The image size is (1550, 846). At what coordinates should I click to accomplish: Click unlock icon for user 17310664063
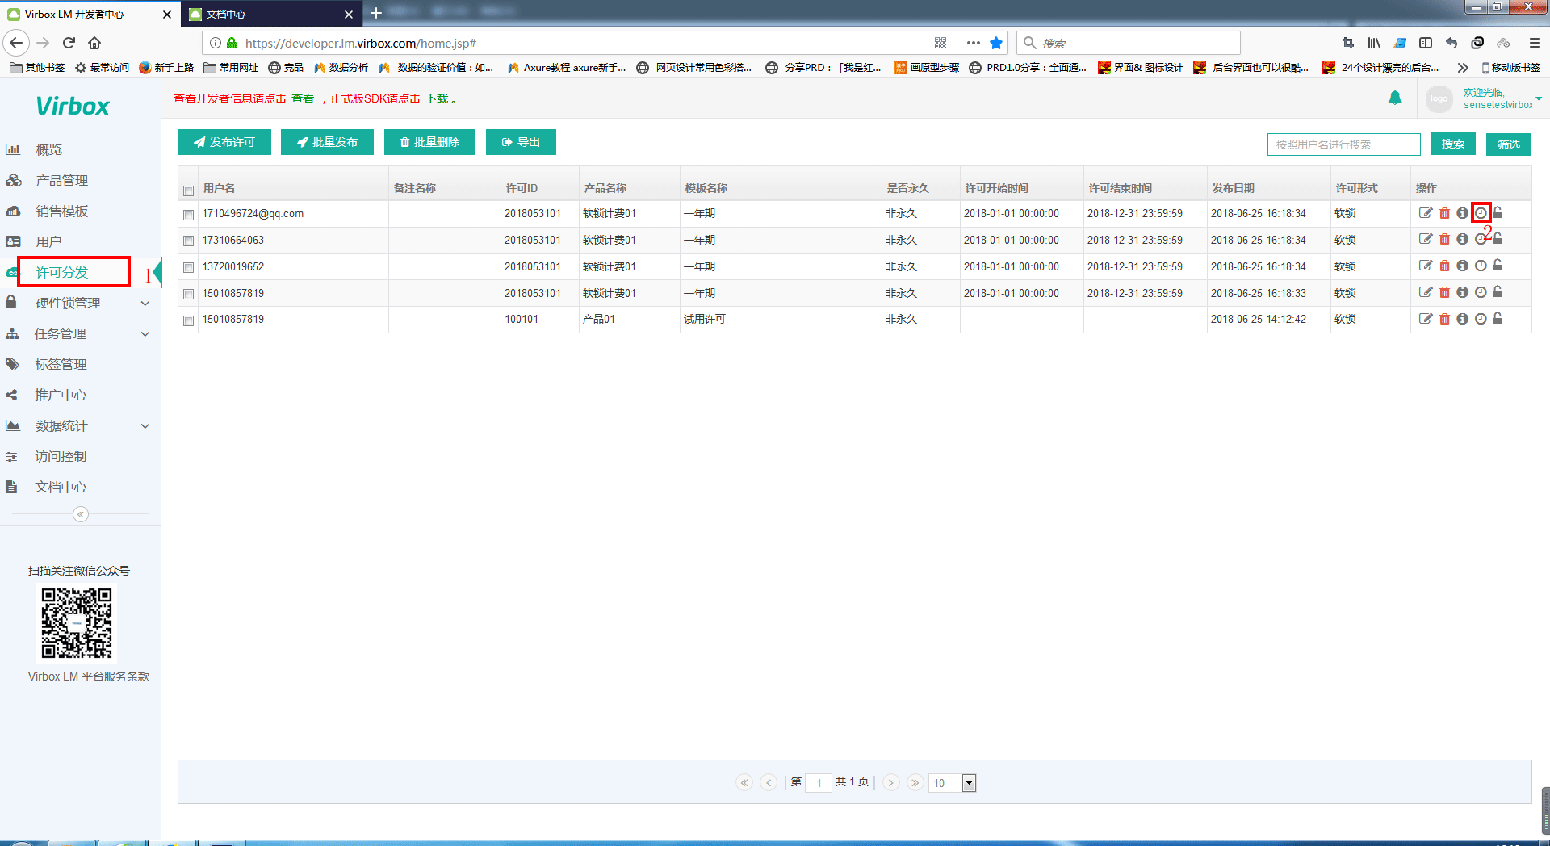1498,238
